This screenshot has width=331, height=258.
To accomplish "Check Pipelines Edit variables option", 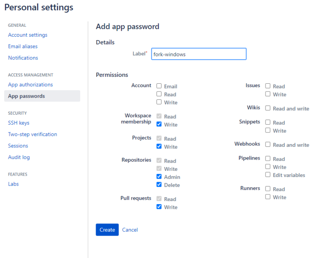I will [268, 175].
